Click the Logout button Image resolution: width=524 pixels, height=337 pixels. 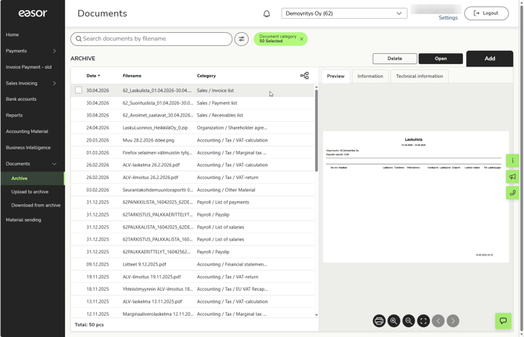tap(486, 13)
